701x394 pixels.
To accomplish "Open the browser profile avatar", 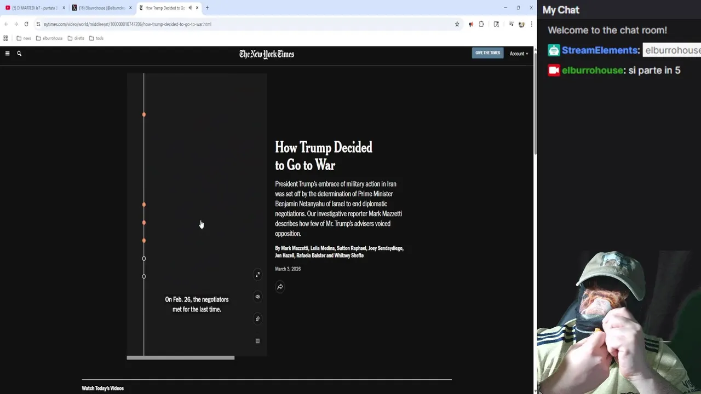I will (x=521, y=24).
